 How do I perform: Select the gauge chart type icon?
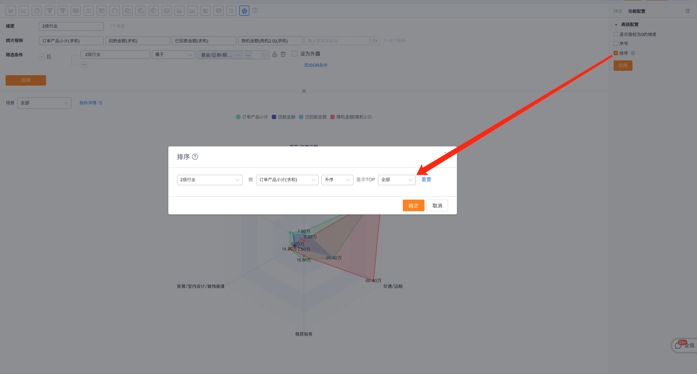pyautogui.click(x=115, y=11)
